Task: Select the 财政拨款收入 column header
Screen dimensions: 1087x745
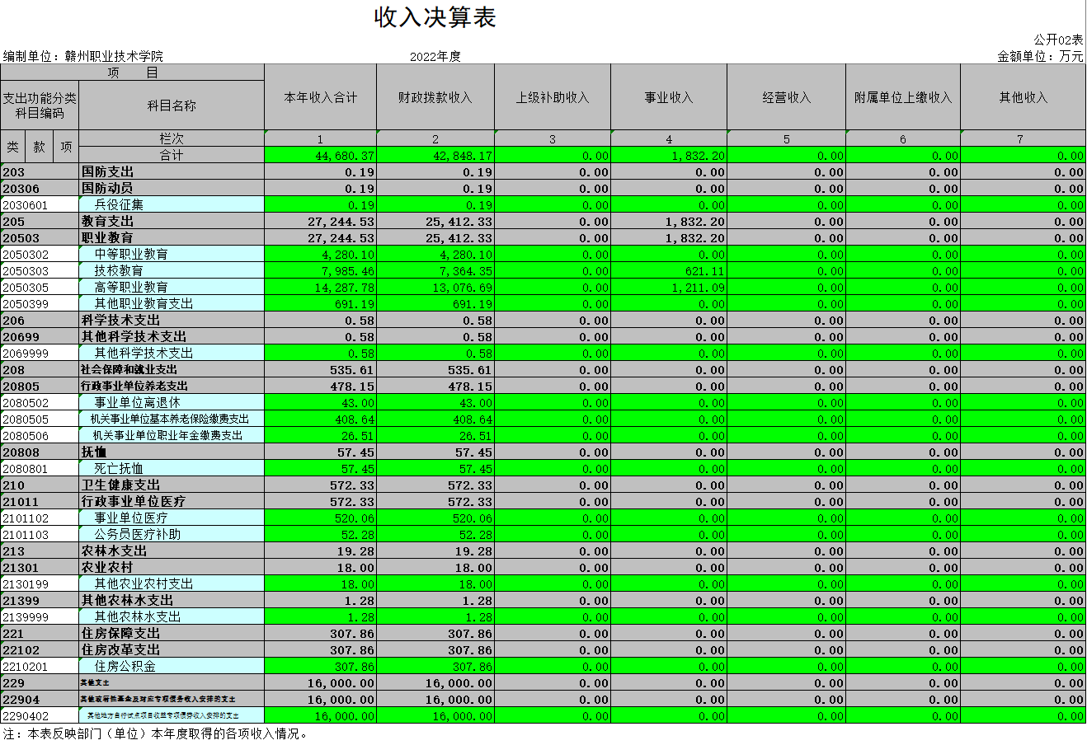Action: (x=435, y=97)
